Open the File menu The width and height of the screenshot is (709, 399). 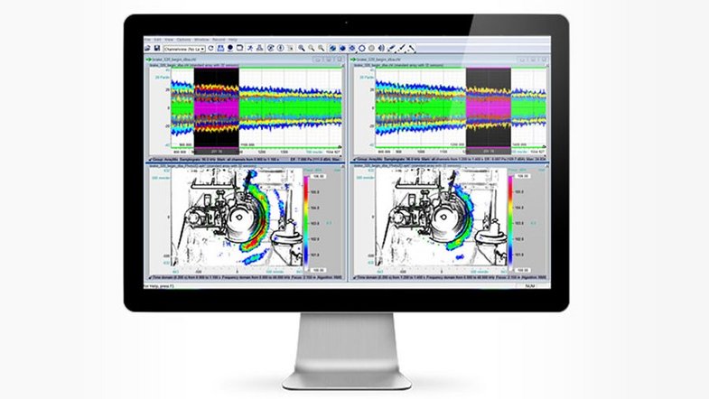147,40
